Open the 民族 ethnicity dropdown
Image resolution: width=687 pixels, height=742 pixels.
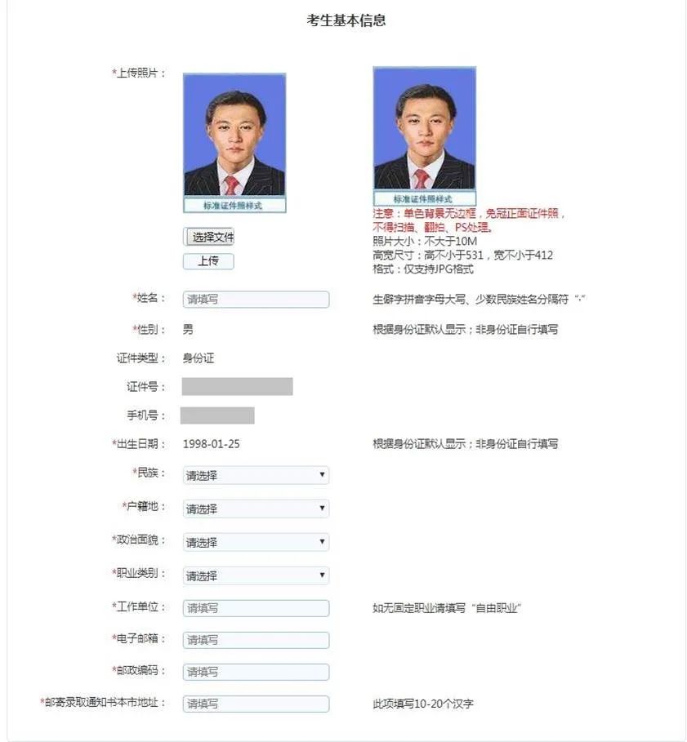(256, 475)
